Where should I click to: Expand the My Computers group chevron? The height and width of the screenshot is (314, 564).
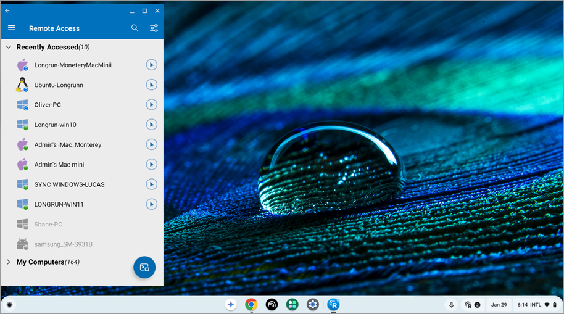9,262
